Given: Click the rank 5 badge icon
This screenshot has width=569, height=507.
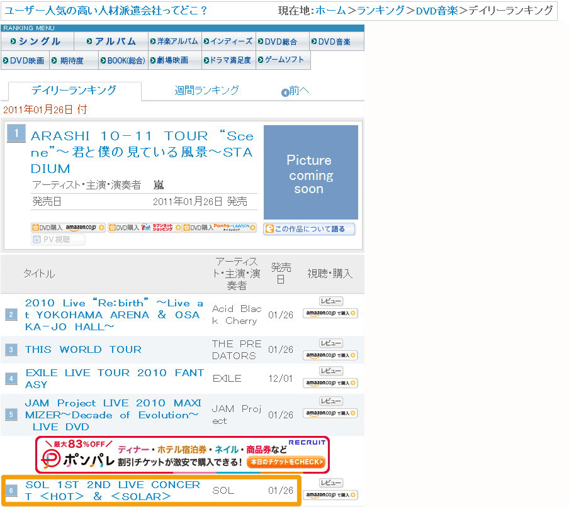Looking at the screenshot, I should coord(11,415).
